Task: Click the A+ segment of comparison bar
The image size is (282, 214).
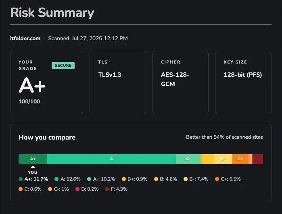Action: [x=33, y=159]
